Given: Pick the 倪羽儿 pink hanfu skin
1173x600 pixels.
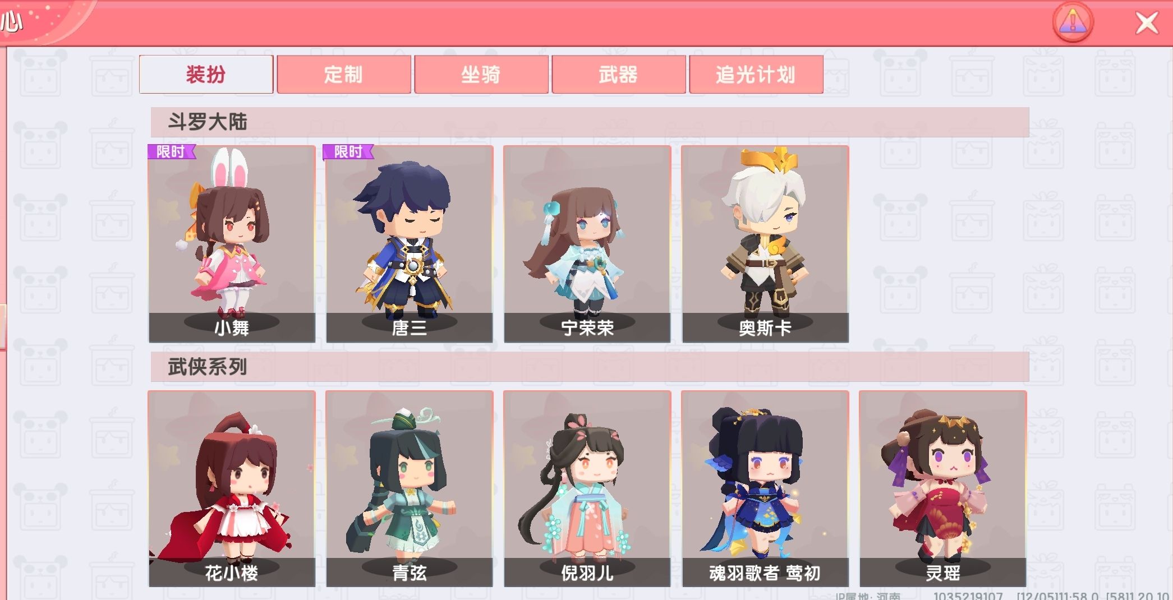Looking at the screenshot, I should click(x=587, y=489).
